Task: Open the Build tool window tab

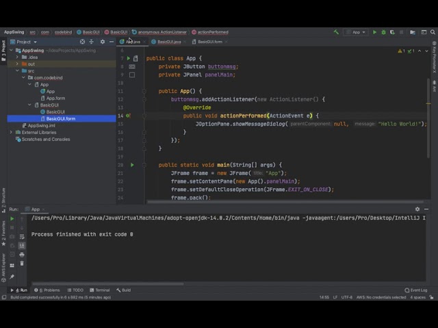Action: pos(123,290)
